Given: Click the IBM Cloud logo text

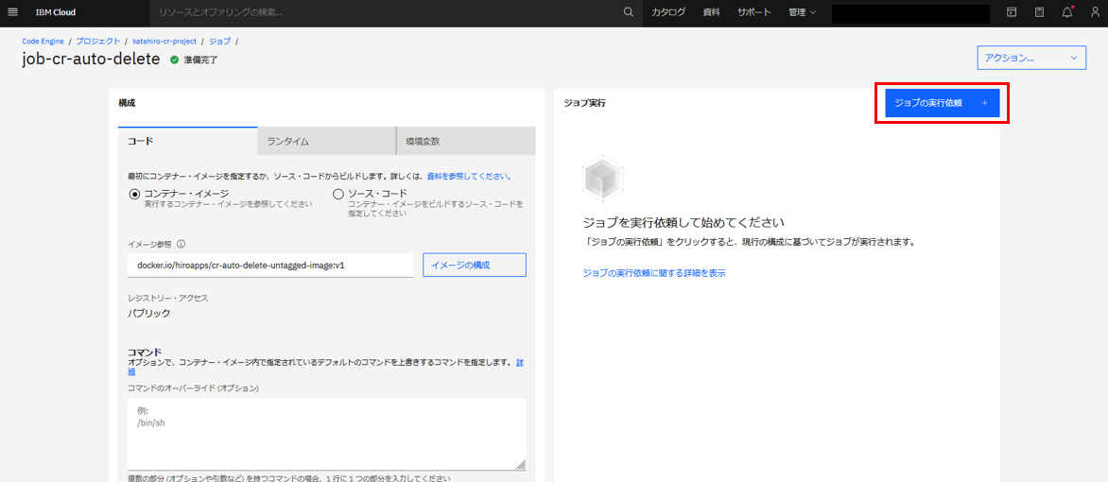Looking at the screenshot, I should (56, 12).
